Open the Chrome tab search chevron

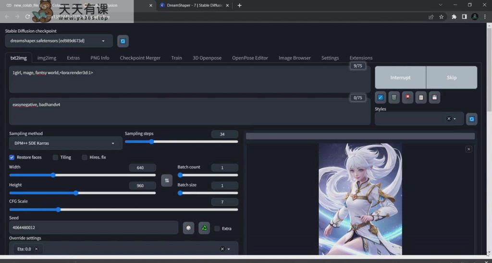click(441, 5)
